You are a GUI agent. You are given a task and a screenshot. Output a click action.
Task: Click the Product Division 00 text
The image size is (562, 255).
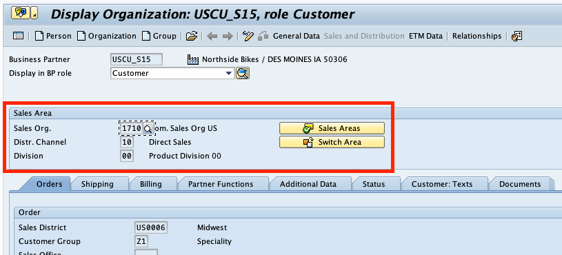(x=185, y=156)
